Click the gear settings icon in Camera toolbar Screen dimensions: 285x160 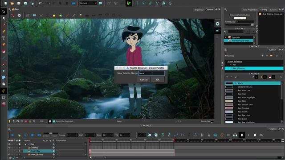pos(19,16)
